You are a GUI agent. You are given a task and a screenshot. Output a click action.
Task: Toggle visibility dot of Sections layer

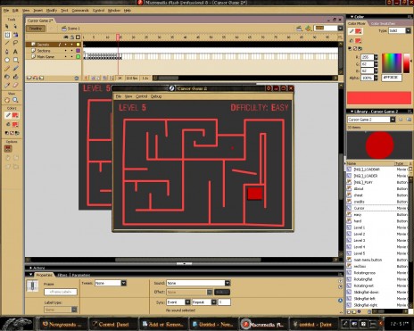[66, 51]
